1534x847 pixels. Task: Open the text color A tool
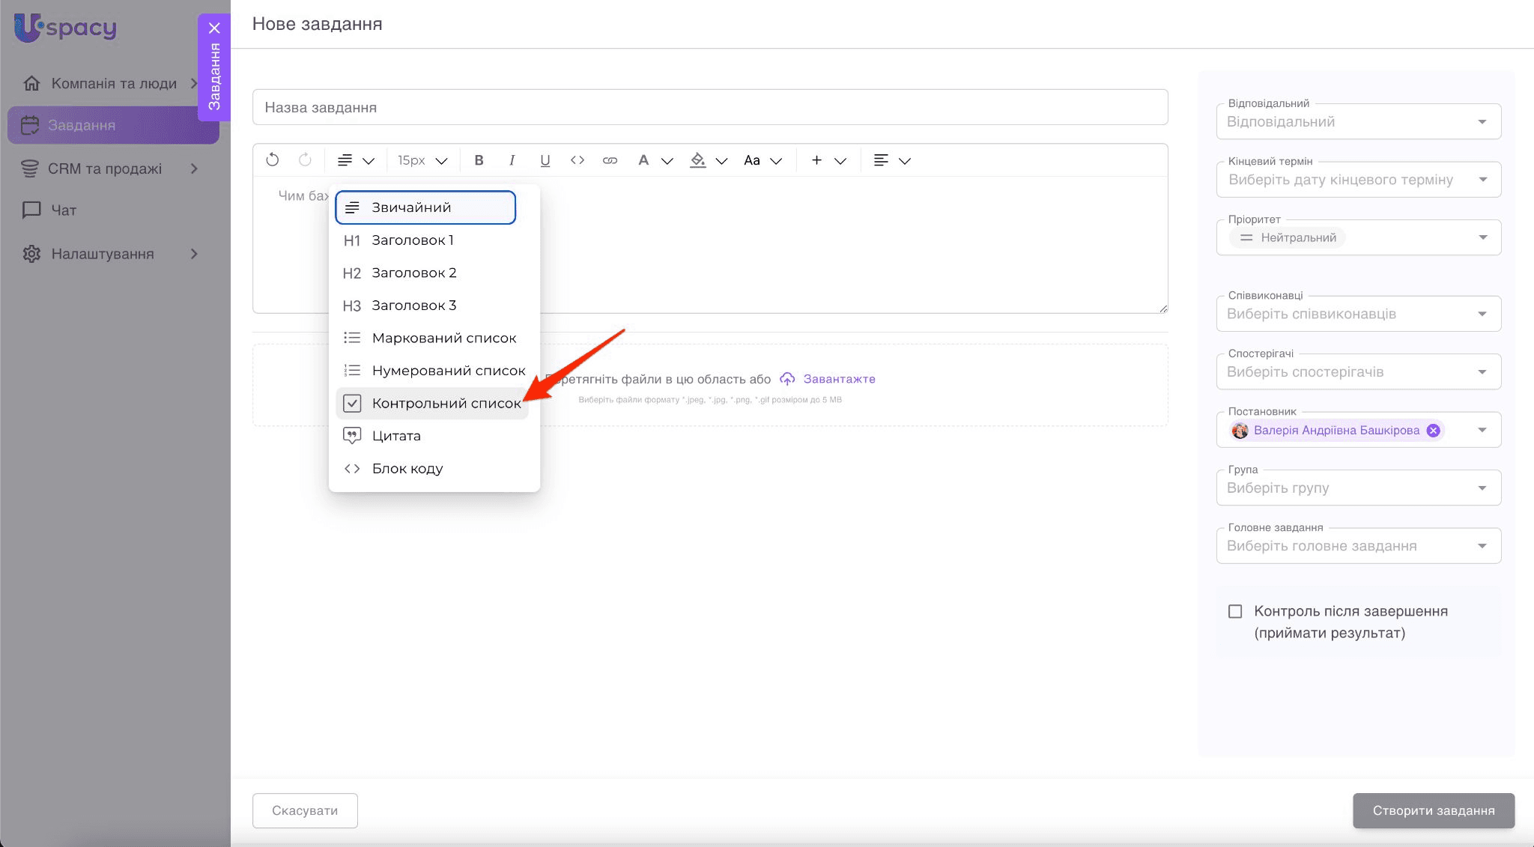coord(643,160)
